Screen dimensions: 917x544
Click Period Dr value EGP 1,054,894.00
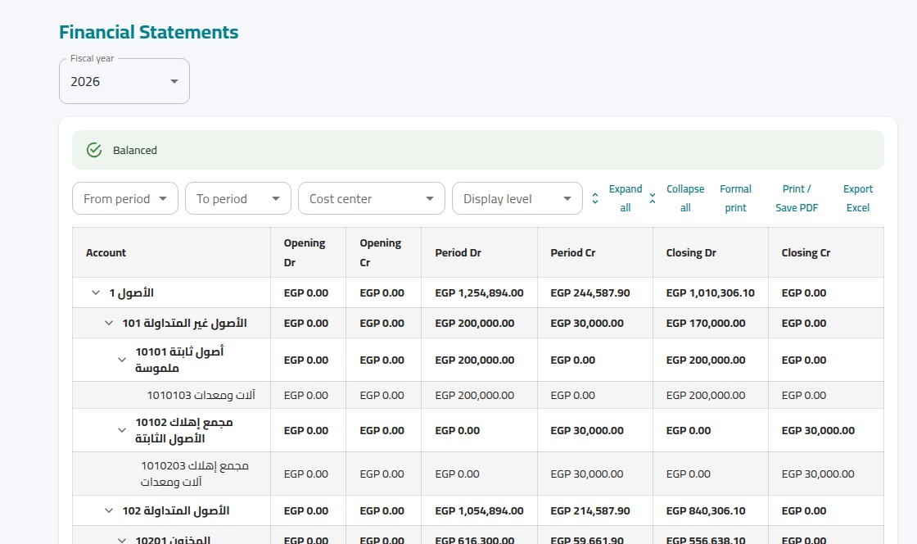[x=479, y=510]
